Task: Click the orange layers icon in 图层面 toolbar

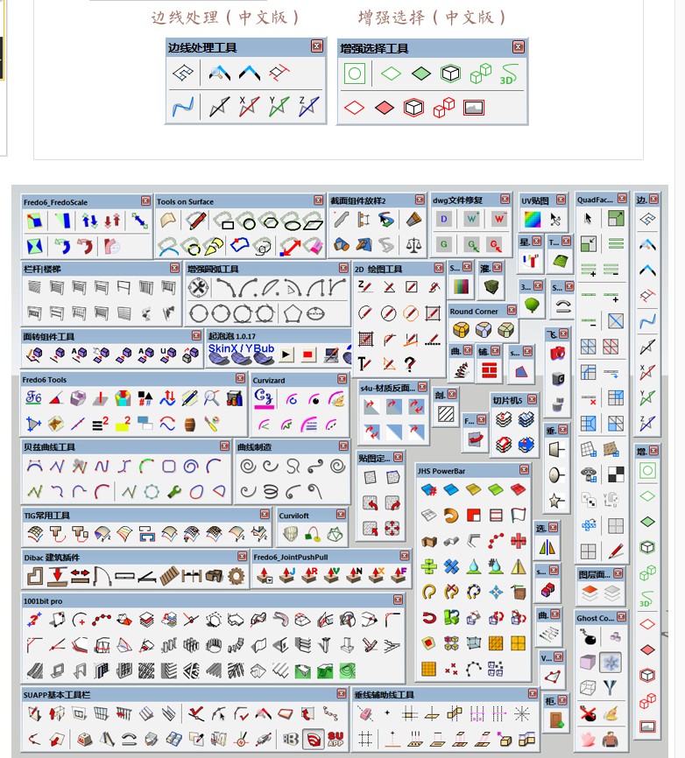Action: 590,593
